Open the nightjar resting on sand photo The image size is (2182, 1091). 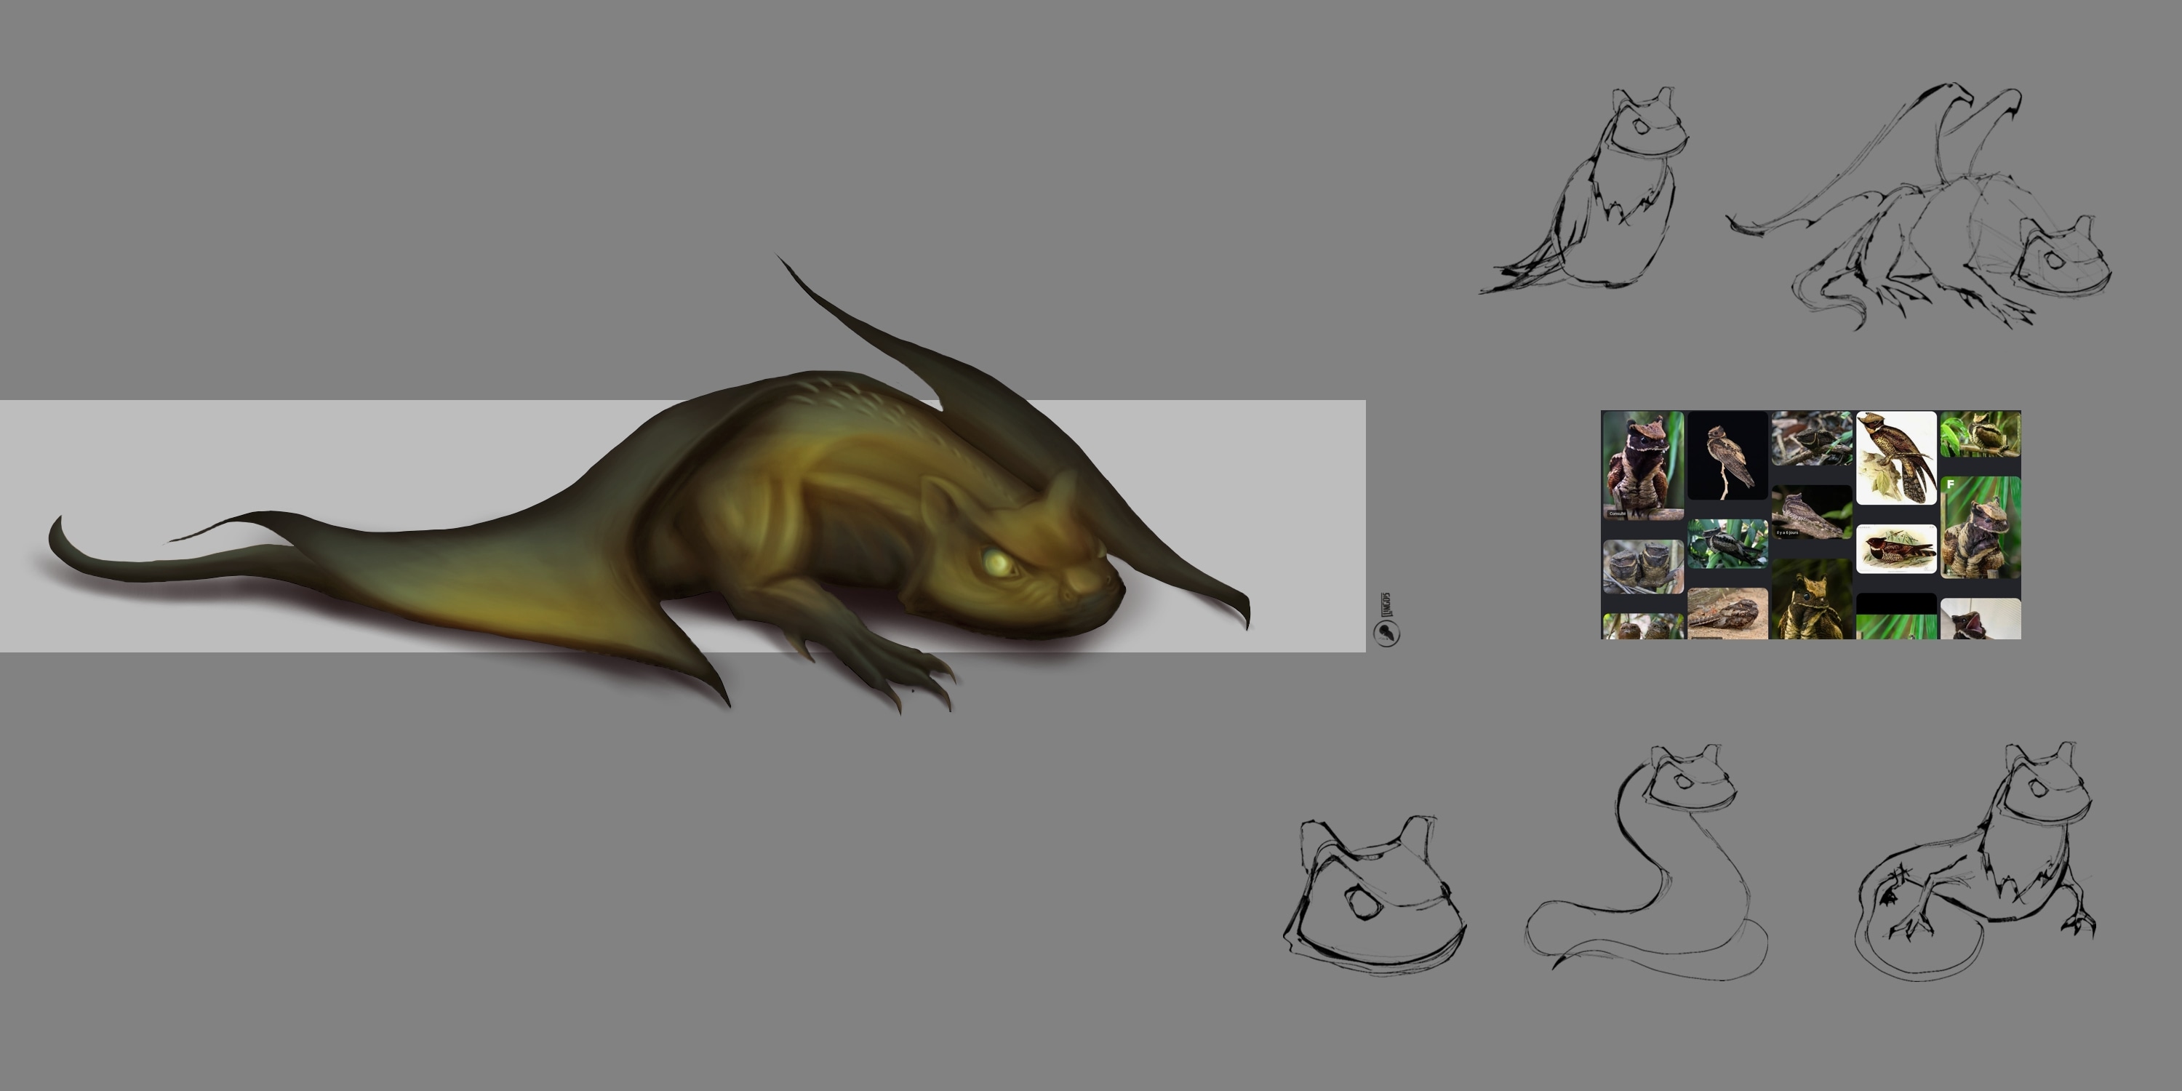[x=1727, y=613]
